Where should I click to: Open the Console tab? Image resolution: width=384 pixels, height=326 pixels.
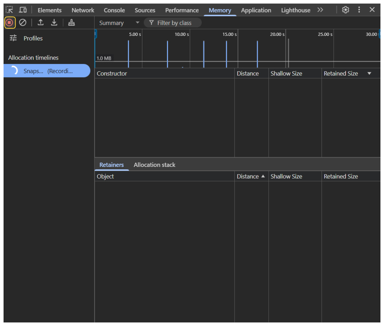[x=114, y=10]
